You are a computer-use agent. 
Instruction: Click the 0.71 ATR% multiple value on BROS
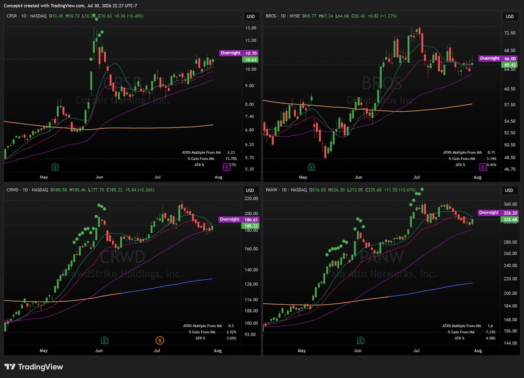click(x=491, y=152)
